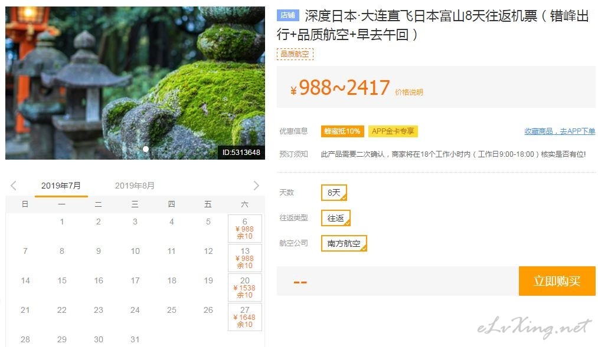
Task: Click the price range ¥988~2417
Action: click(340, 88)
